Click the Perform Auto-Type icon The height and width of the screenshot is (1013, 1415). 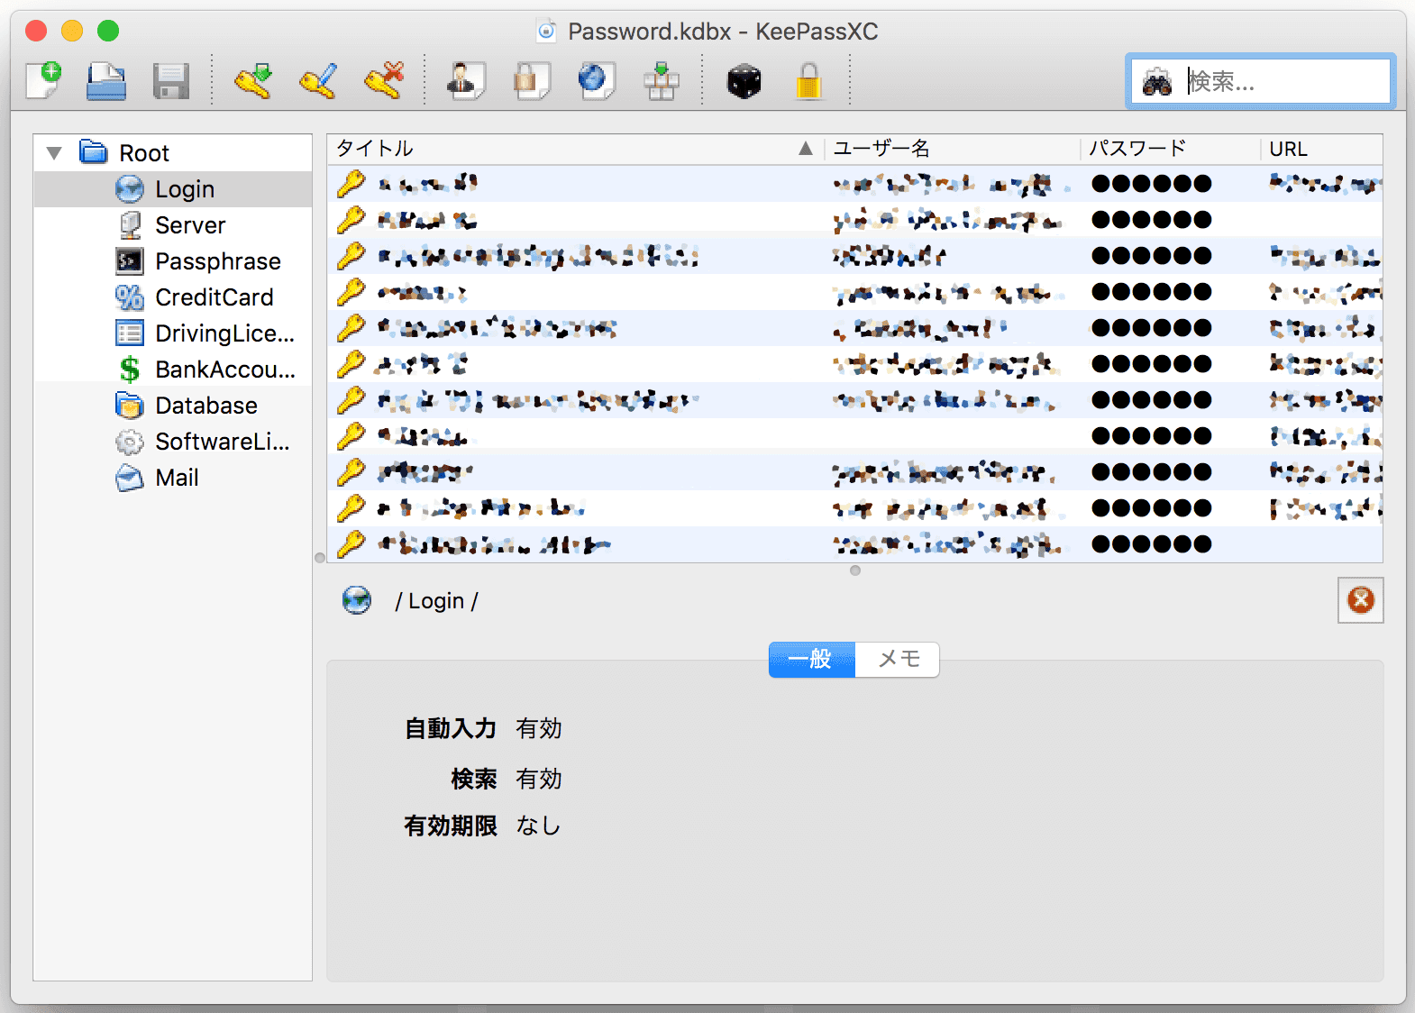[x=661, y=81]
